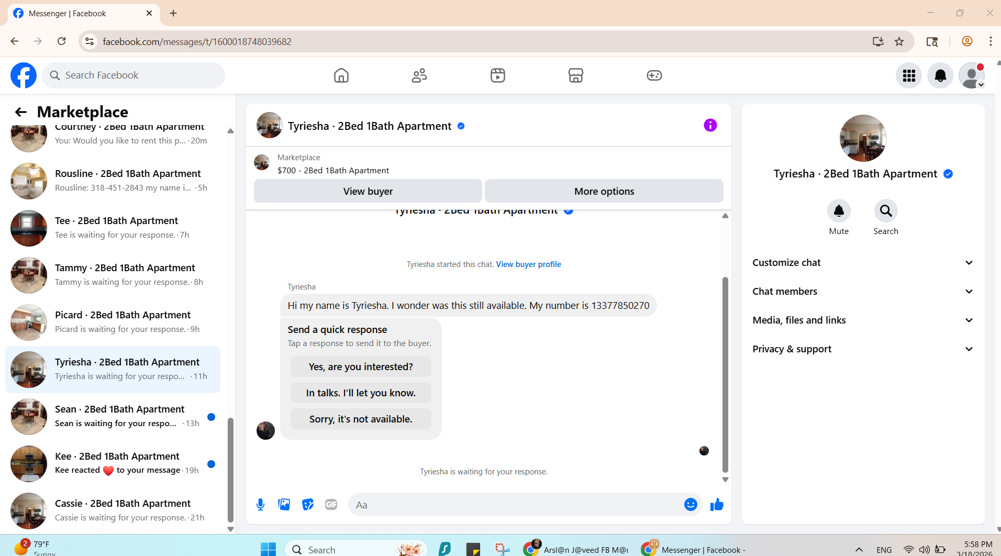Choose a sticker icon
Screen dimensions: 1001x556
tap(308, 505)
